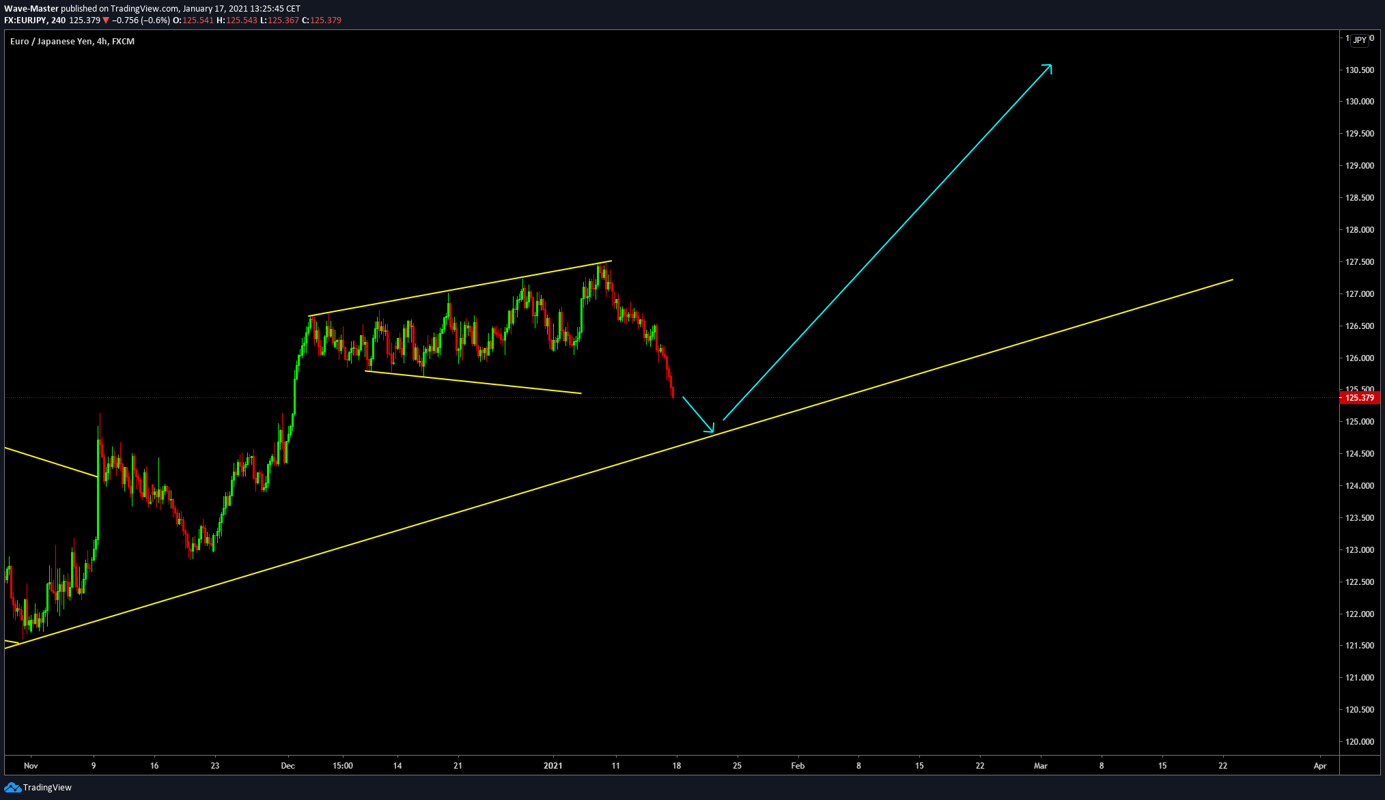Click the 128.000 price axis label
Screen dimensions: 1385x800
point(1360,230)
